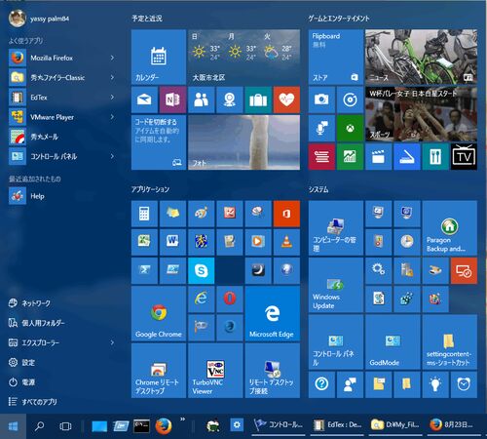This screenshot has width=487, height=439.
Task: Open the People tile
Action: [x=202, y=100]
